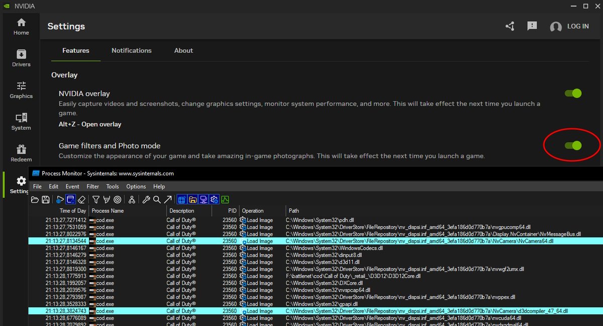The image size is (603, 326).
Task: Click the Description column header
Action: click(x=189, y=211)
